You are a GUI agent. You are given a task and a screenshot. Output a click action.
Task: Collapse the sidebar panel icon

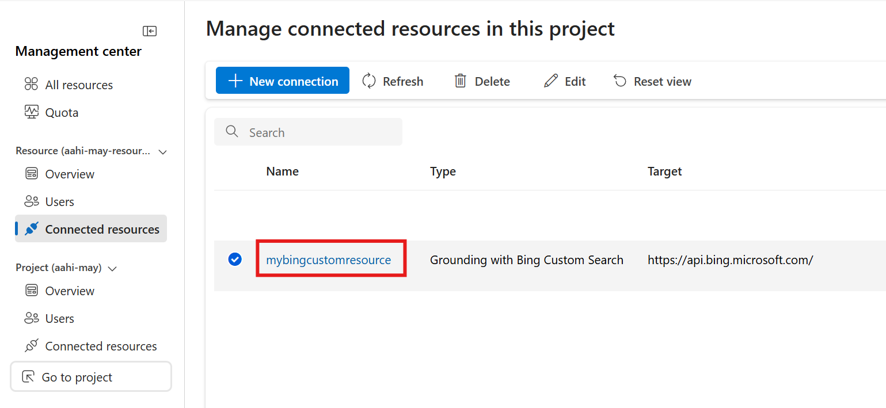(x=150, y=31)
